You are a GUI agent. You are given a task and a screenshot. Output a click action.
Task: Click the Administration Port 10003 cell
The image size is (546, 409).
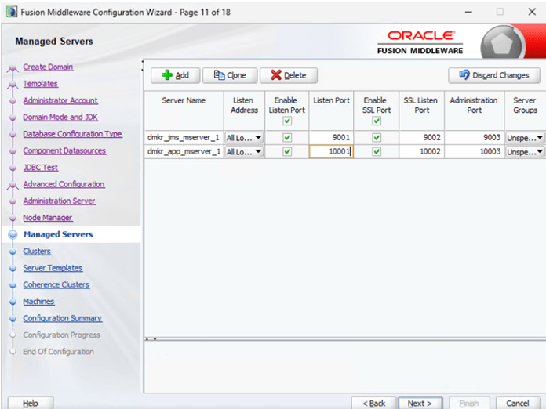pos(475,152)
